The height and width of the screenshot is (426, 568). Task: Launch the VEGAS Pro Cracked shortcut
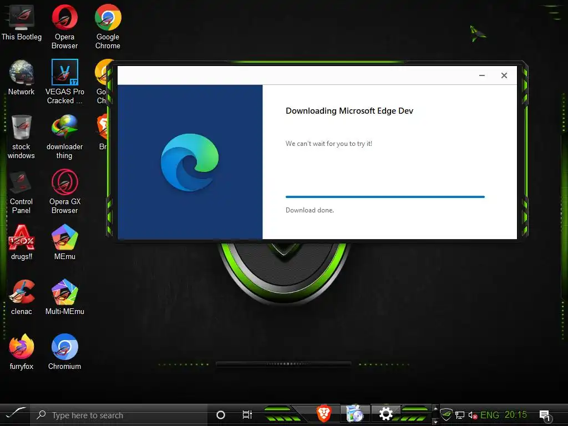[64, 82]
